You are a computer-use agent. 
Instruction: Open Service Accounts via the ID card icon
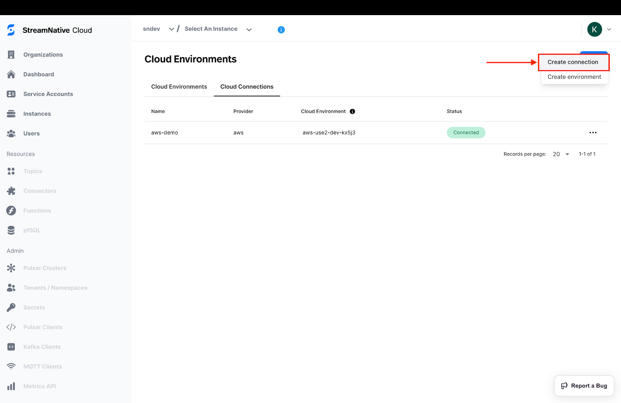11,94
